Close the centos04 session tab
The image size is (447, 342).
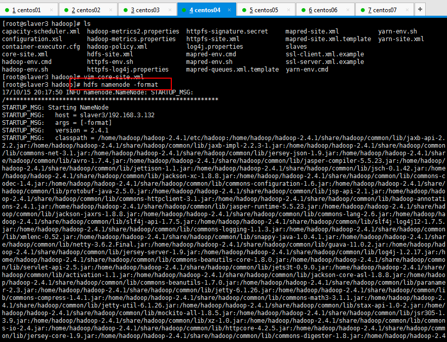(230, 10)
